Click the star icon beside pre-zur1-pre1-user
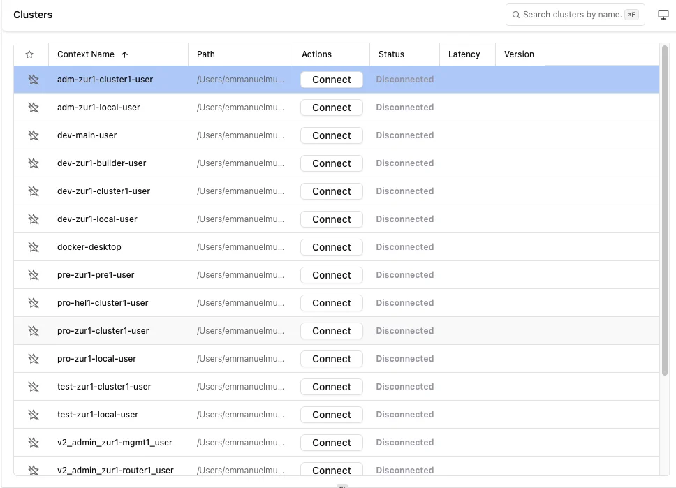Viewport: 676px width, 488px height. 32,274
